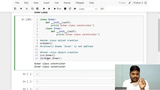This screenshot has height=90, width=160.
Task: Place cursor on 'i=o.Inner()' line
Action: point(47,55)
